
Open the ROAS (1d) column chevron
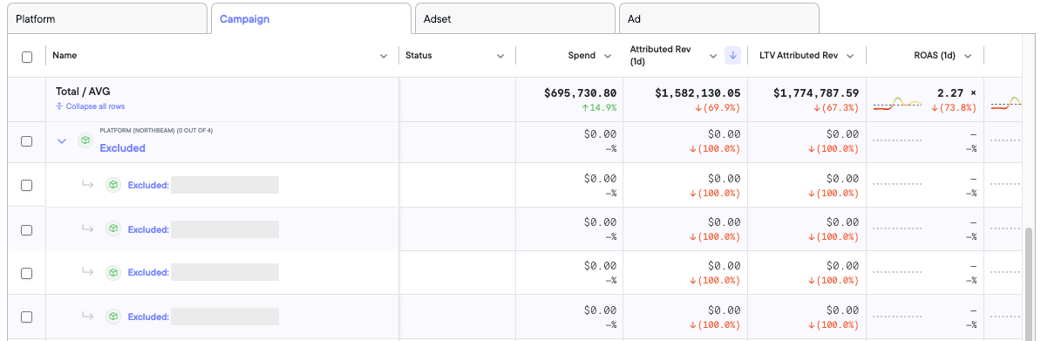coord(967,57)
